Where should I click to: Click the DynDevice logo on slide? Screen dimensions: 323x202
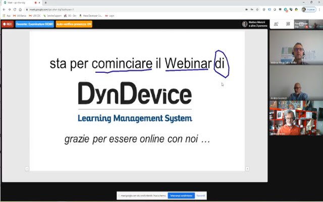[135, 93]
